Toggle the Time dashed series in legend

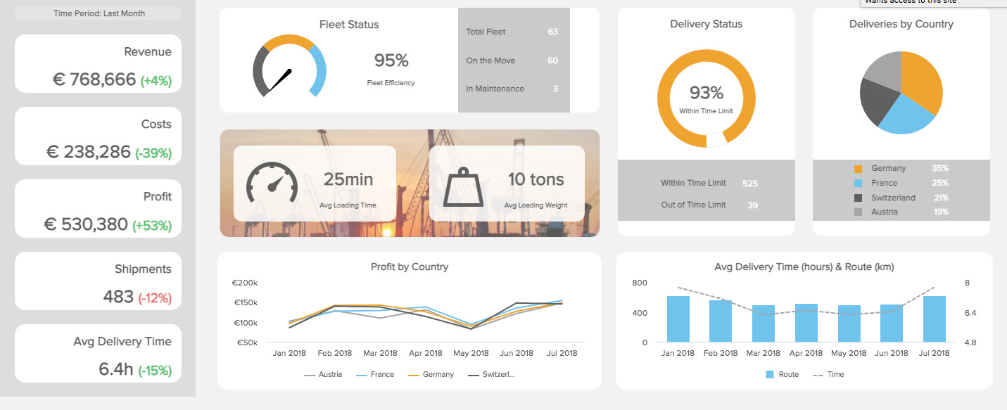click(828, 375)
